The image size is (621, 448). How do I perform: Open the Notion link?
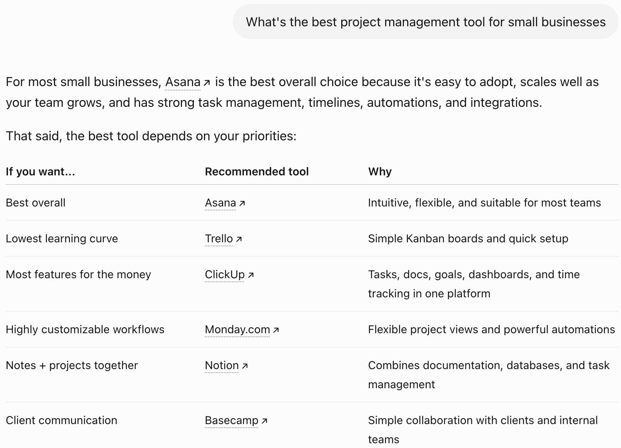(222, 365)
